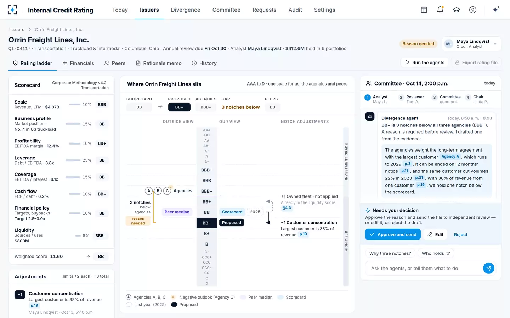Open the Rationale memo tab
The width and height of the screenshot is (510, 318).
tap(159, 63)
